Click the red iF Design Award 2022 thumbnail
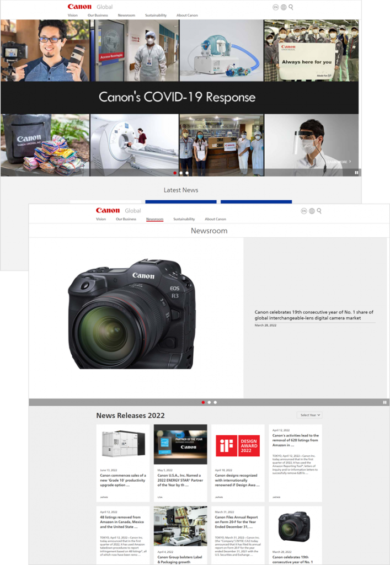 point(238,446)
